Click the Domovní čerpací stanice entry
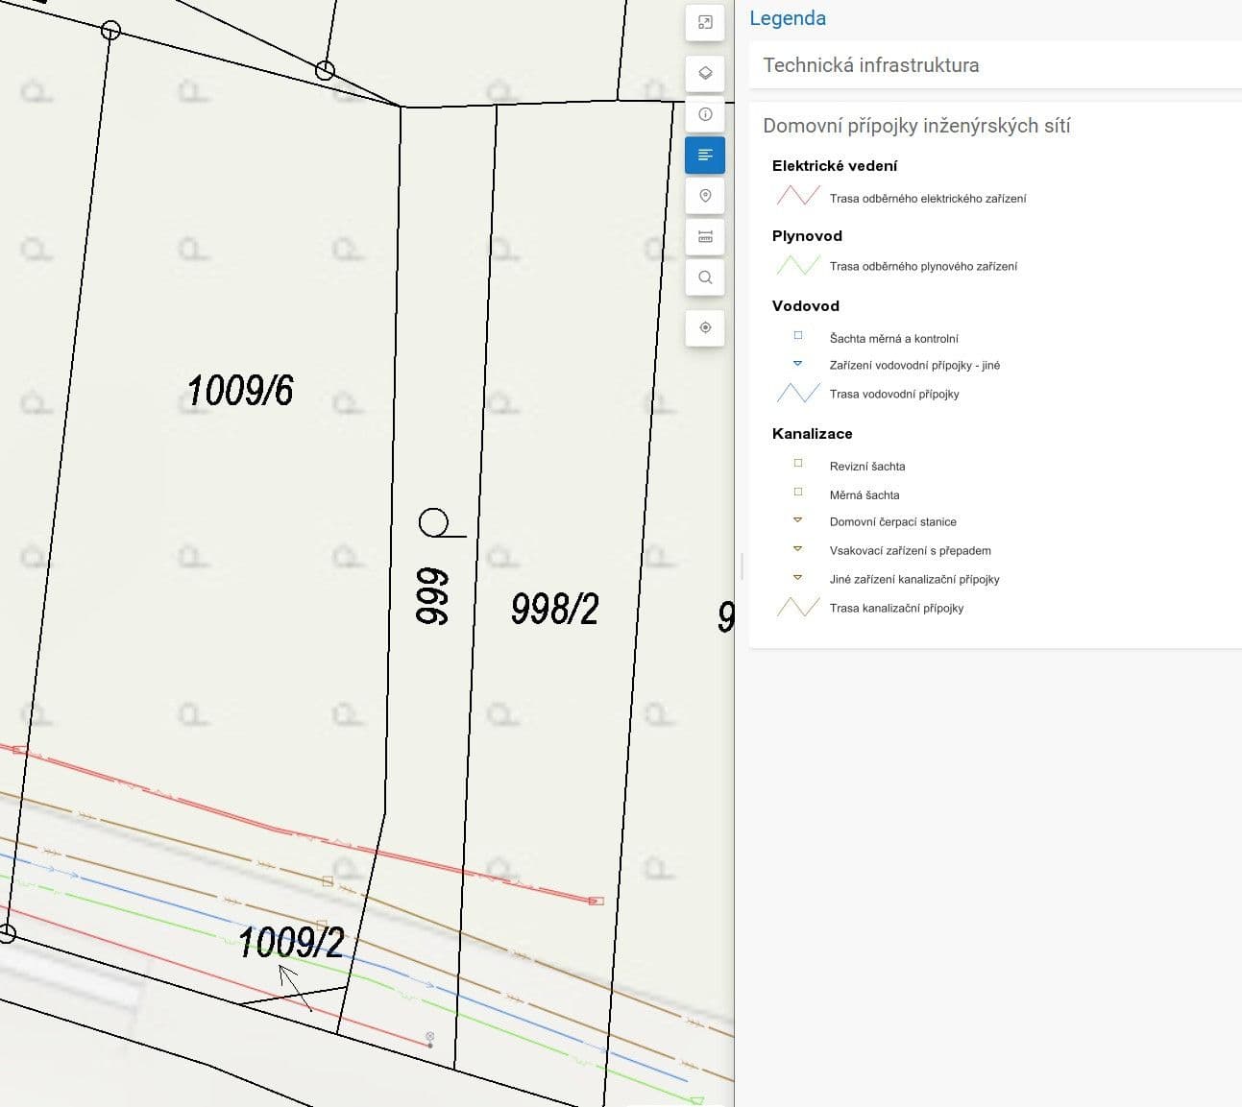The width and height of the screenshot is (1242, 1107). (x=892, y=521)
